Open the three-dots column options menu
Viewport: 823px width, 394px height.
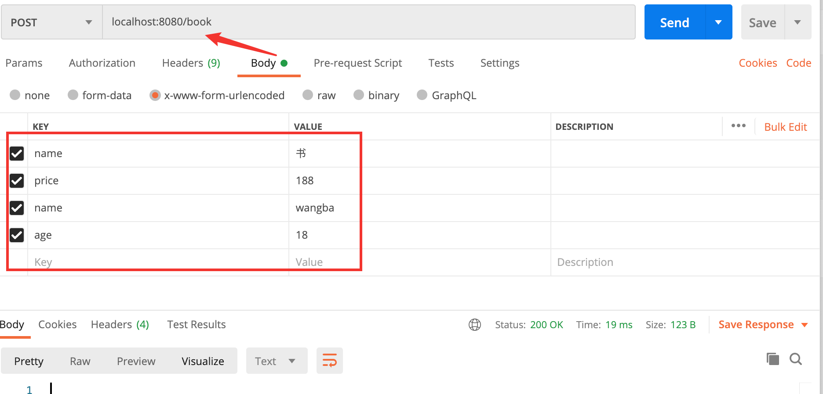click(x=738, y=126)
